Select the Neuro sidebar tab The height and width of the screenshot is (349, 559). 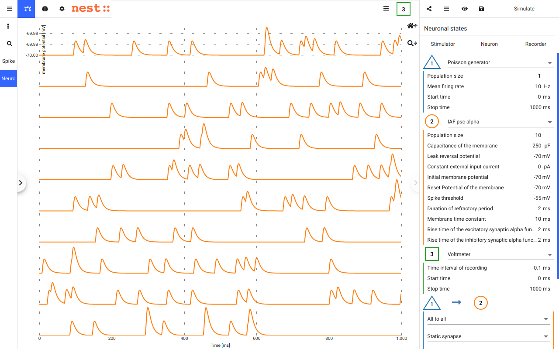coord(8,79)
